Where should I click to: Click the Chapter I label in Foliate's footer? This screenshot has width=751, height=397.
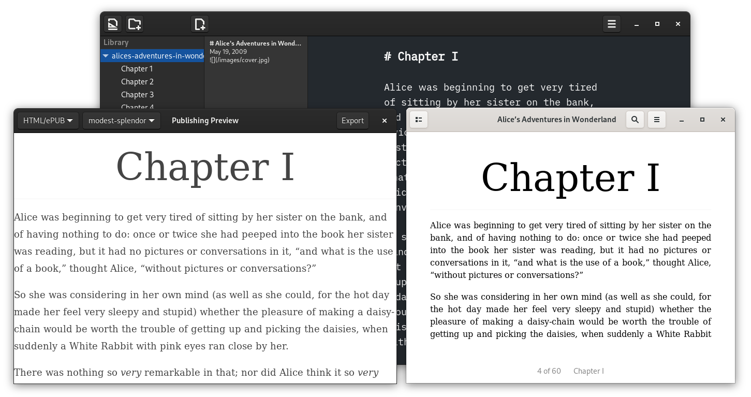coord(588,371)
